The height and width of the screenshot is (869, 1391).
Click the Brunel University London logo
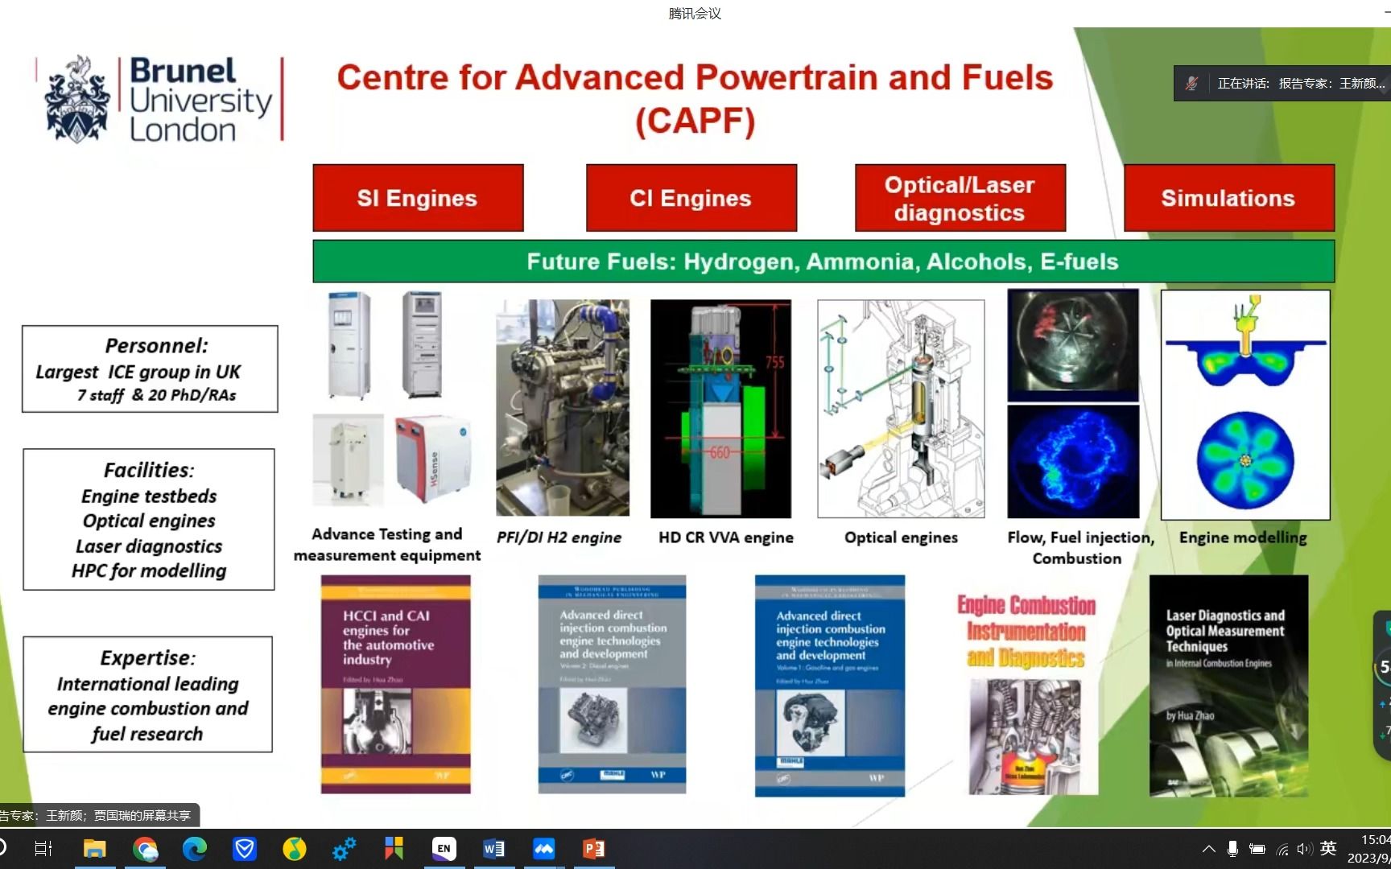pyautogui.click(x=159, y=99)
